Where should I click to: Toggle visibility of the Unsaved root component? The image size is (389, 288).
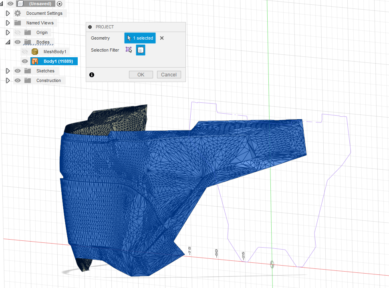tap(10, 4)
